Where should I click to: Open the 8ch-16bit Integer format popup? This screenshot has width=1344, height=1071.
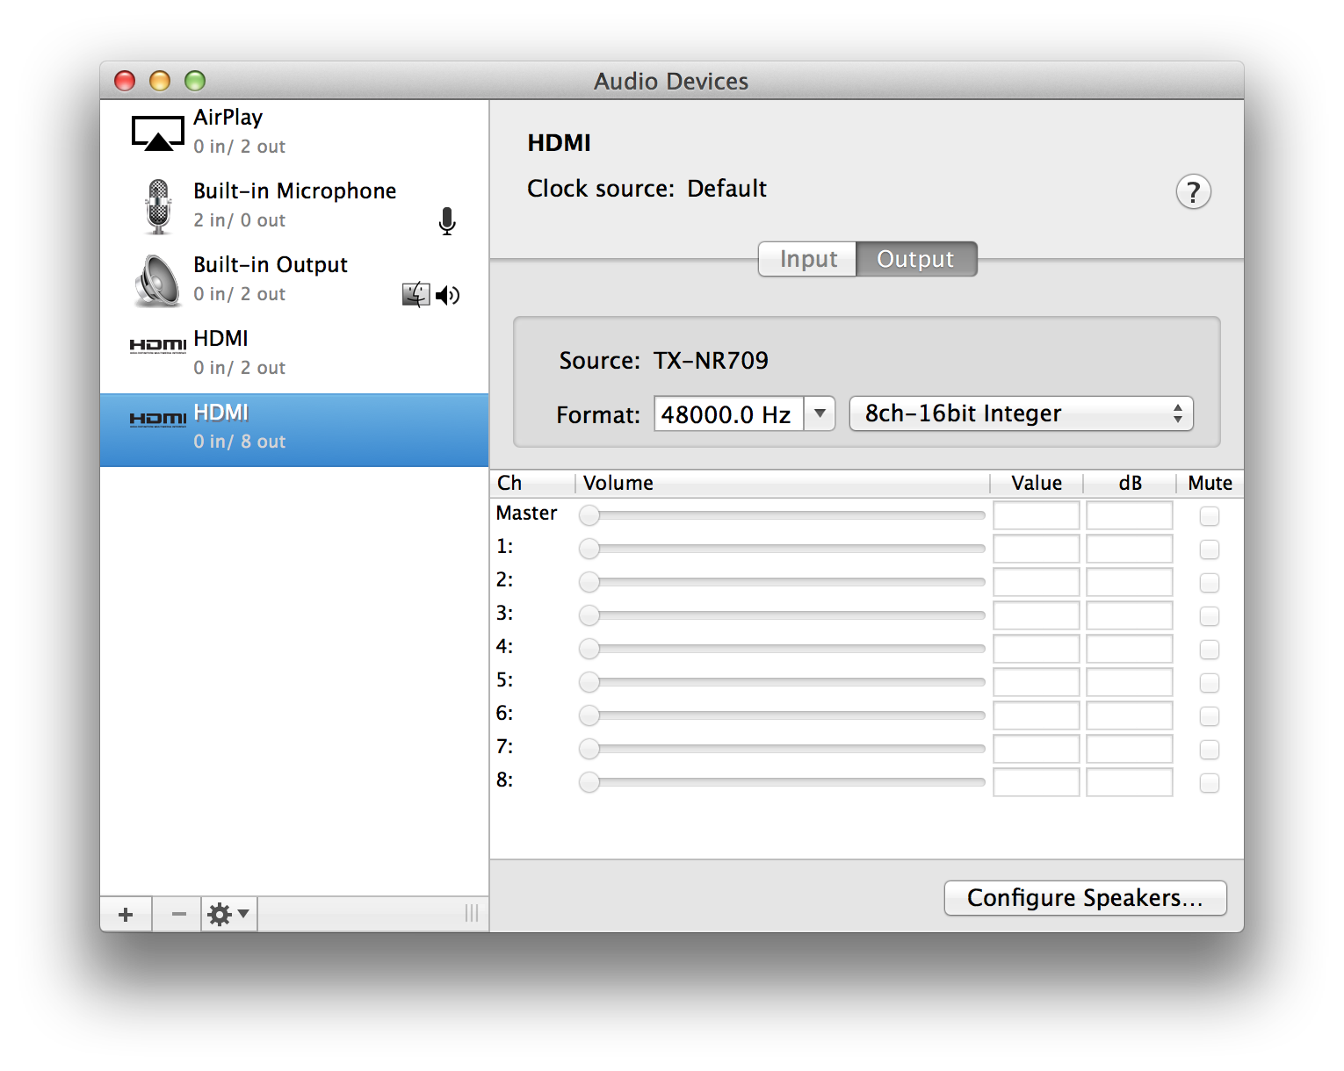tap(1021, 413)
